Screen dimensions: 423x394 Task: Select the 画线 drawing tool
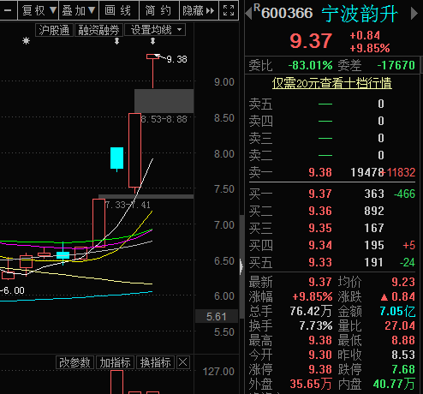(x=119, y=10)
